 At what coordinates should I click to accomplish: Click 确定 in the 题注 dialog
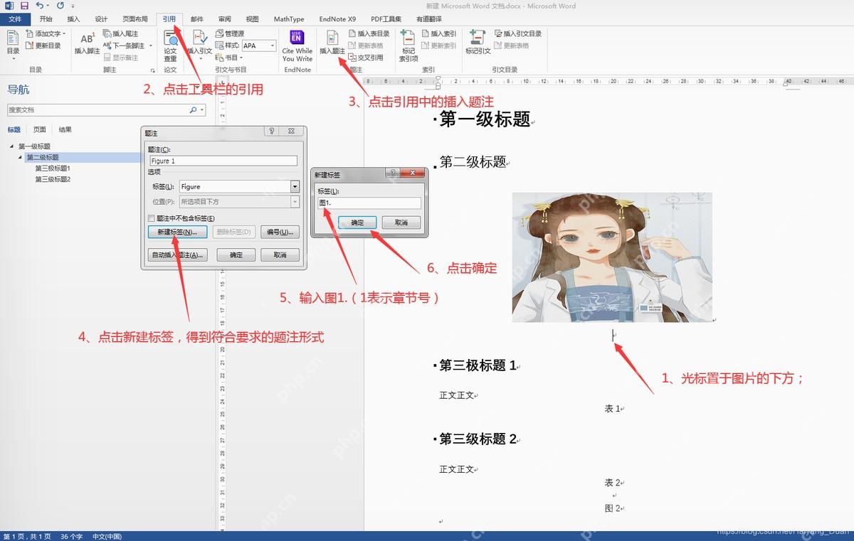236,255
